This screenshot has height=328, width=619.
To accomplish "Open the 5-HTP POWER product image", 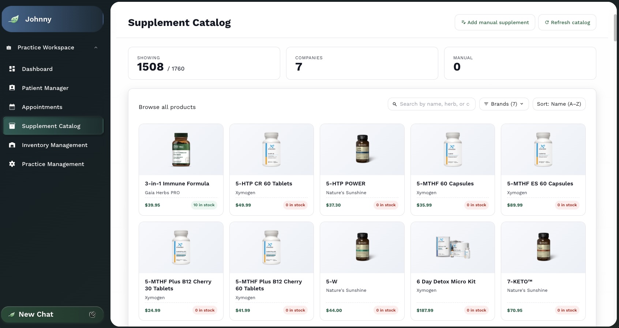I will [362, 150].
